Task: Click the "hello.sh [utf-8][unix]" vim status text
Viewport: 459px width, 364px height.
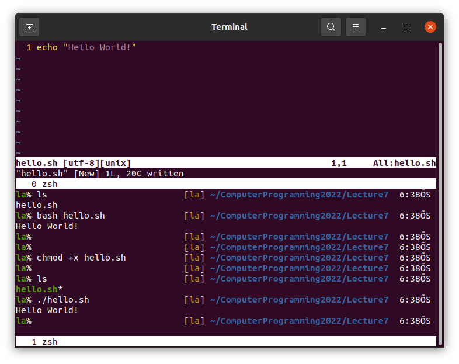Action: tap(74, 163)
